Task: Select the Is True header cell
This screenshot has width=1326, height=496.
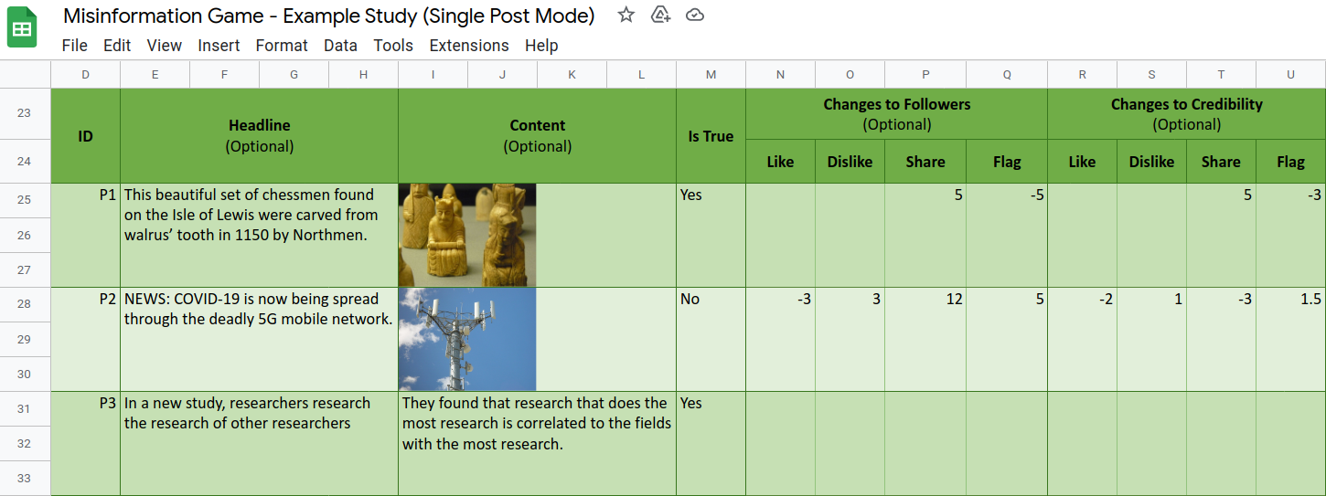Action: 711,136
